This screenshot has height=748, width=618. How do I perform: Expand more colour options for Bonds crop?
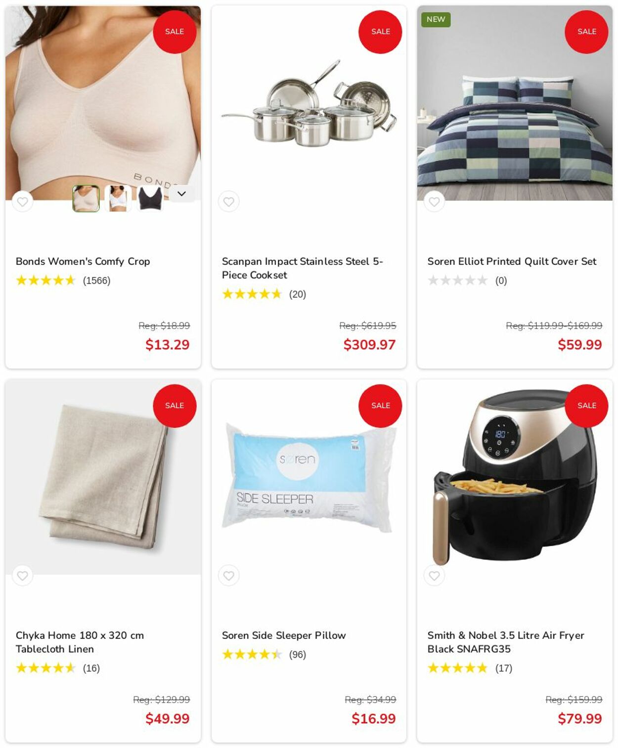click(181, 194)
